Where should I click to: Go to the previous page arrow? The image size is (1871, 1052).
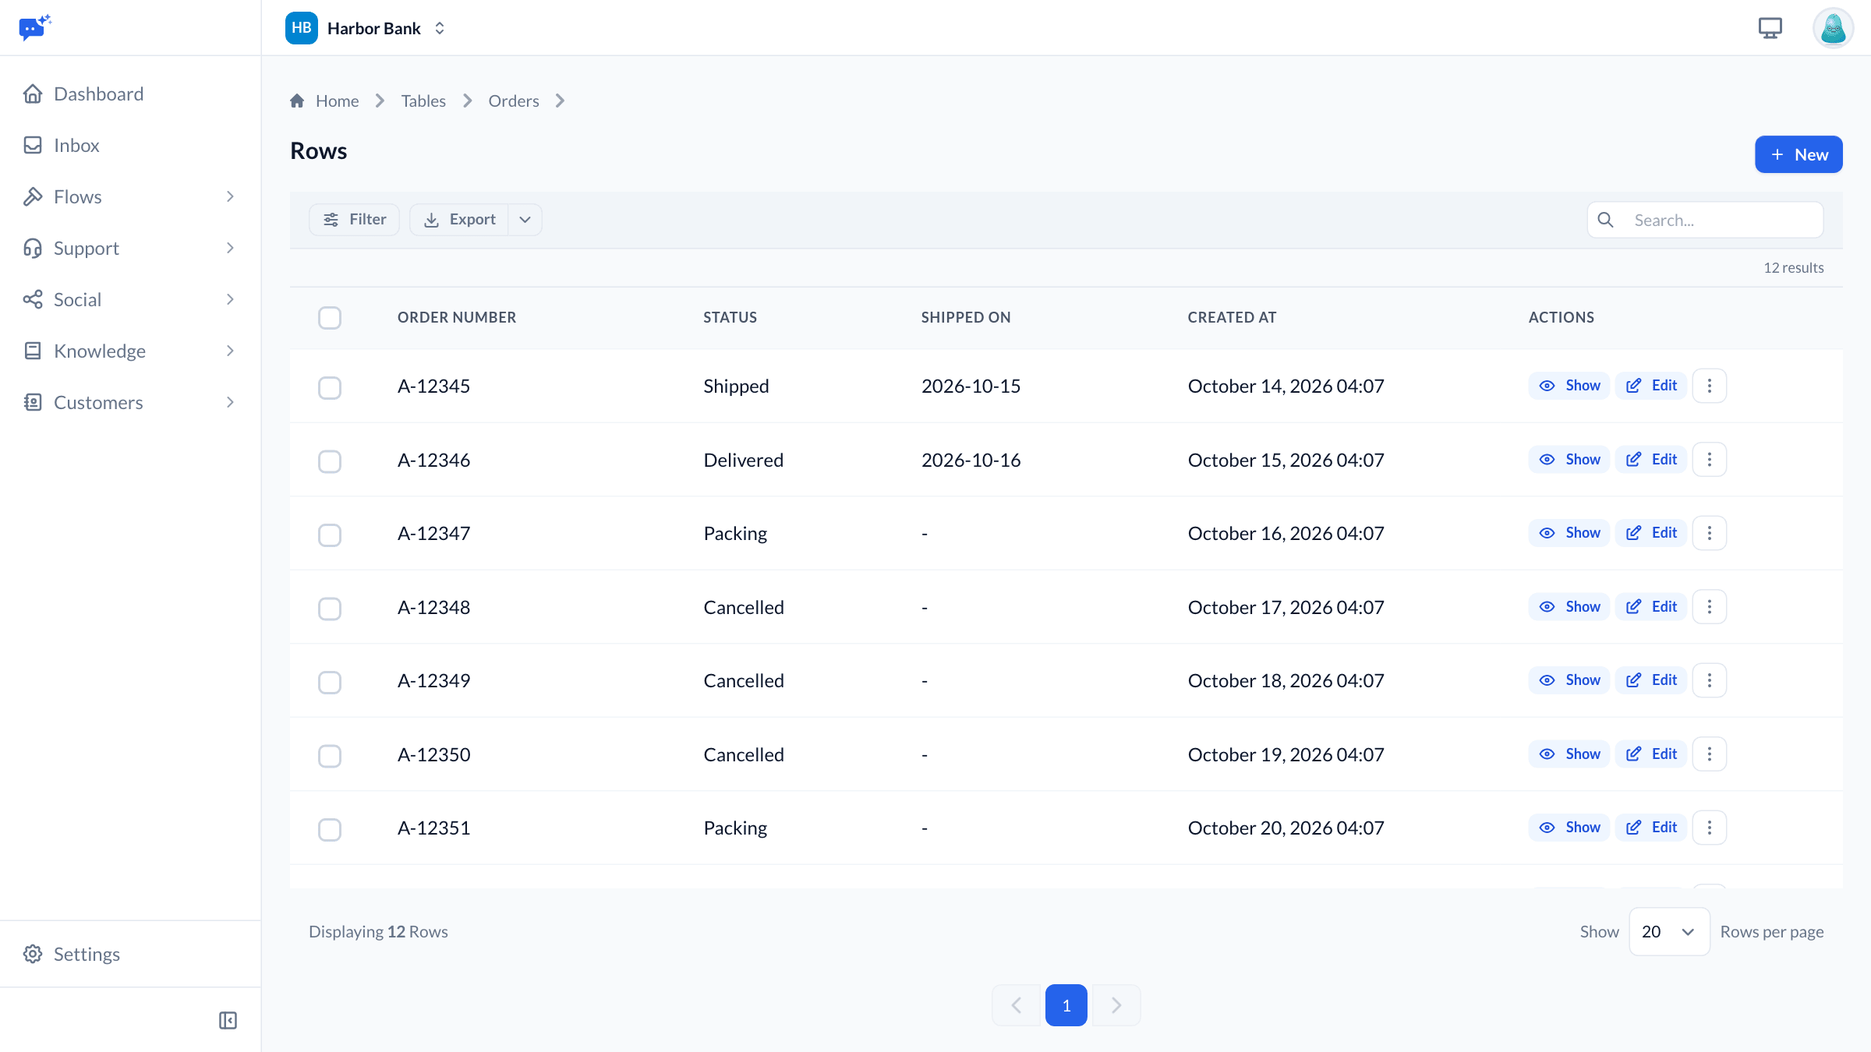1016,1005
